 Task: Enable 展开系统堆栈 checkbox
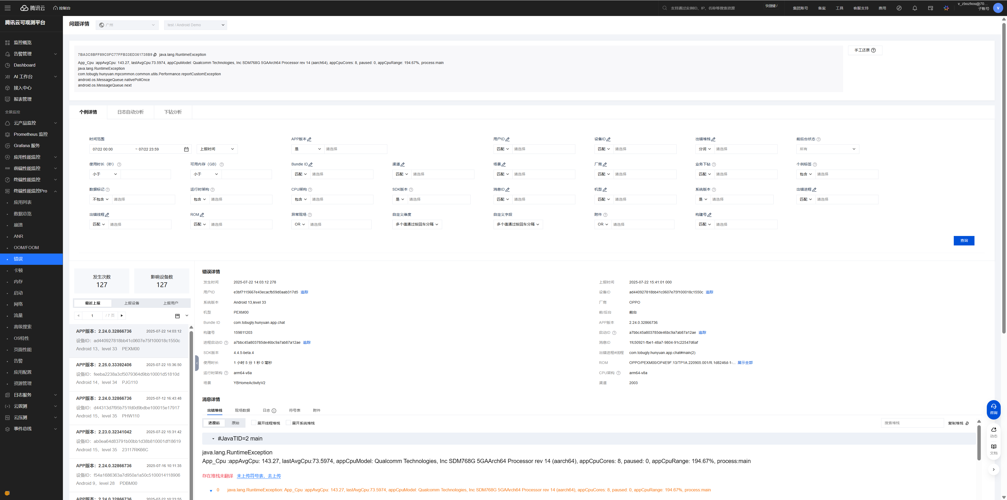click(x=288, y=423)
